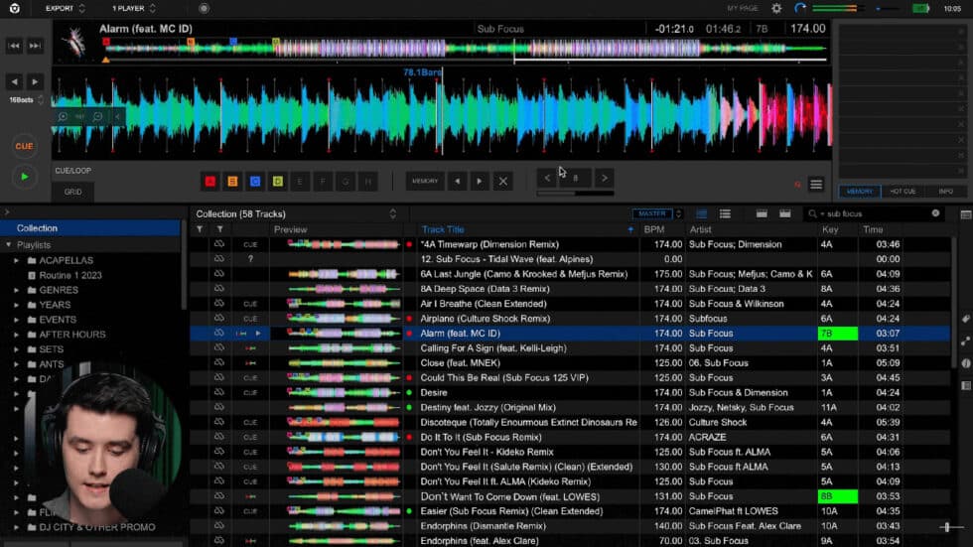Sort the track list by BPM column

(654, 229)
